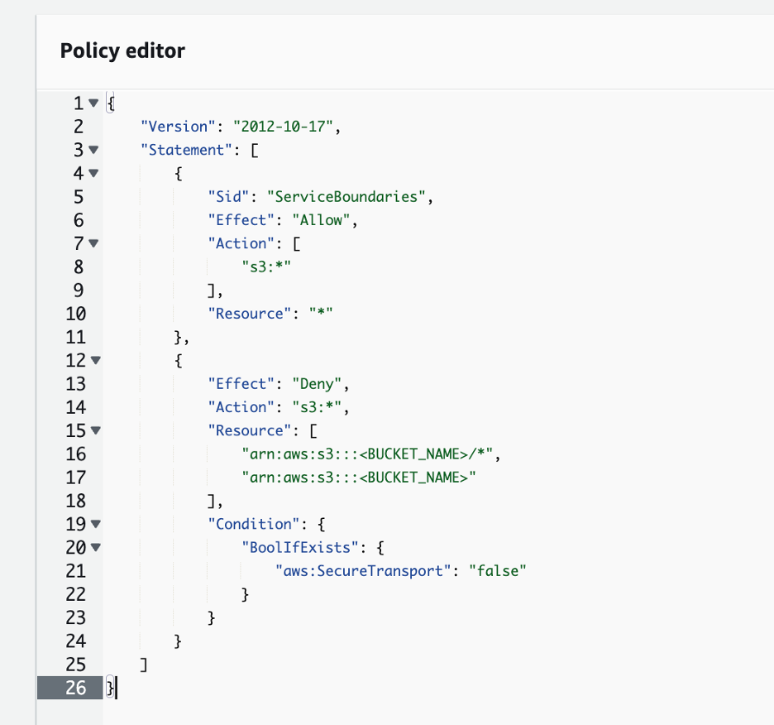774x725 pixels.
Task: Click the second <BUCKET_NAME> ARN on line 17
Action: tap(358, 478)
